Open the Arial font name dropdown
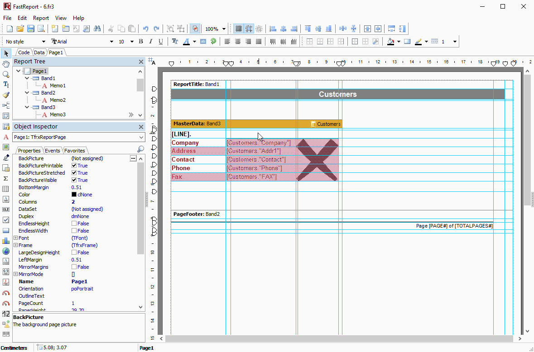This screenshot has height=352, width=534. click(111, 42)
